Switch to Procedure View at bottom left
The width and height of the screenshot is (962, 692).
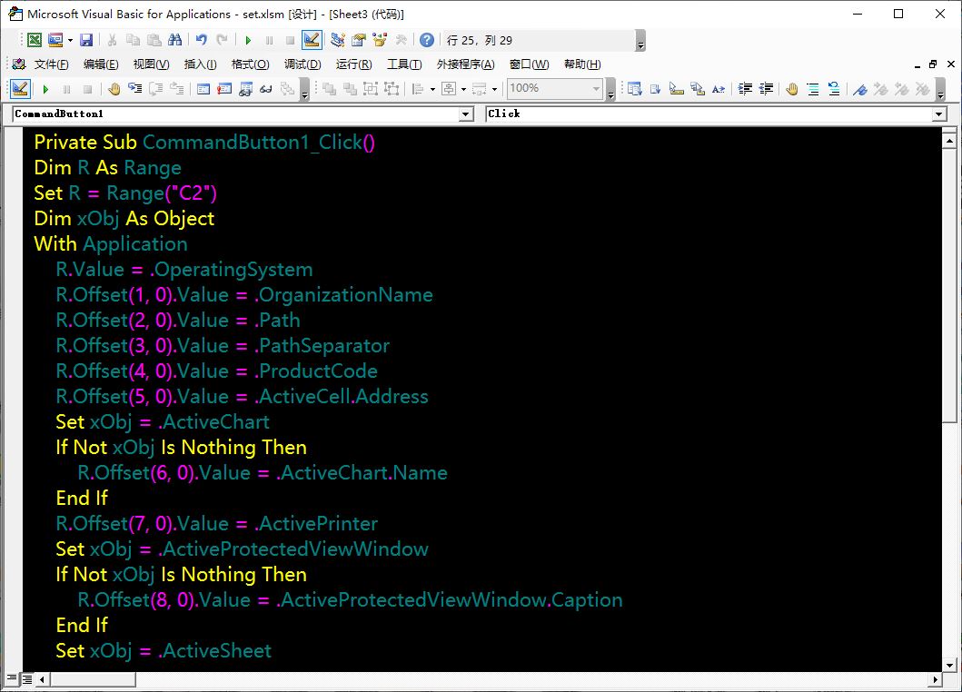pyautogui.click(x=11, y=679)
